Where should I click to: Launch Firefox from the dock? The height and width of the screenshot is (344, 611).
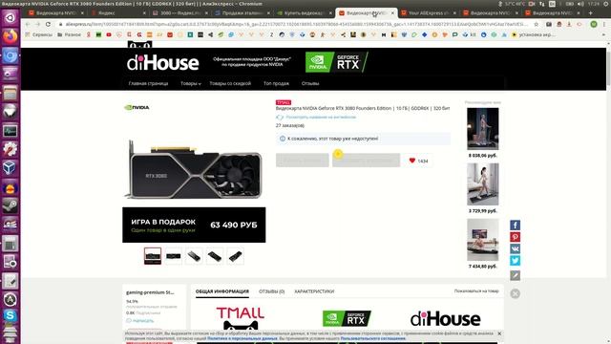(11, 36)
